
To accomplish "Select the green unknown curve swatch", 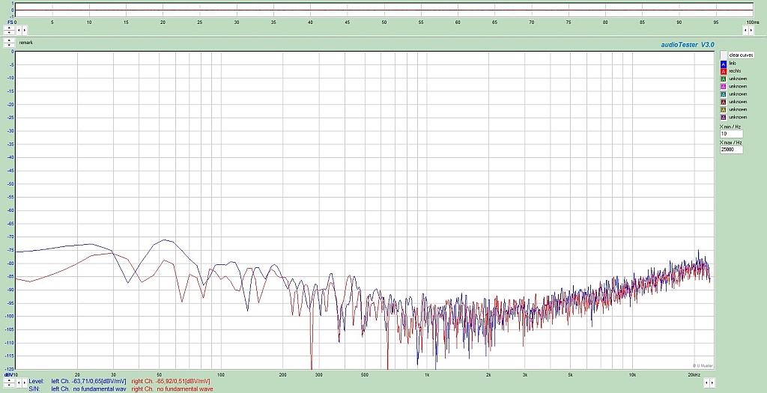I will click(x=724, y=79).
